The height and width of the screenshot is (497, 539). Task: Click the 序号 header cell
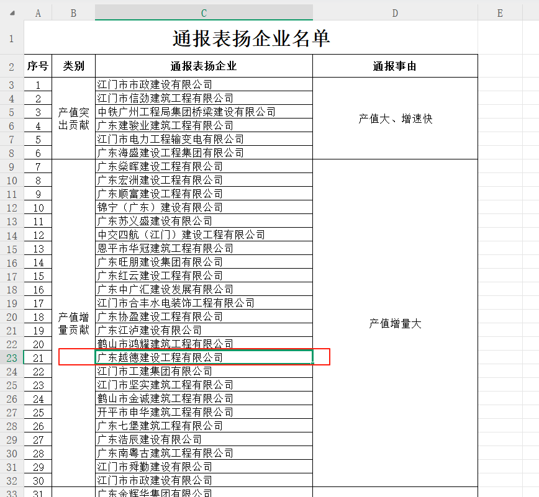click(38, 66)
